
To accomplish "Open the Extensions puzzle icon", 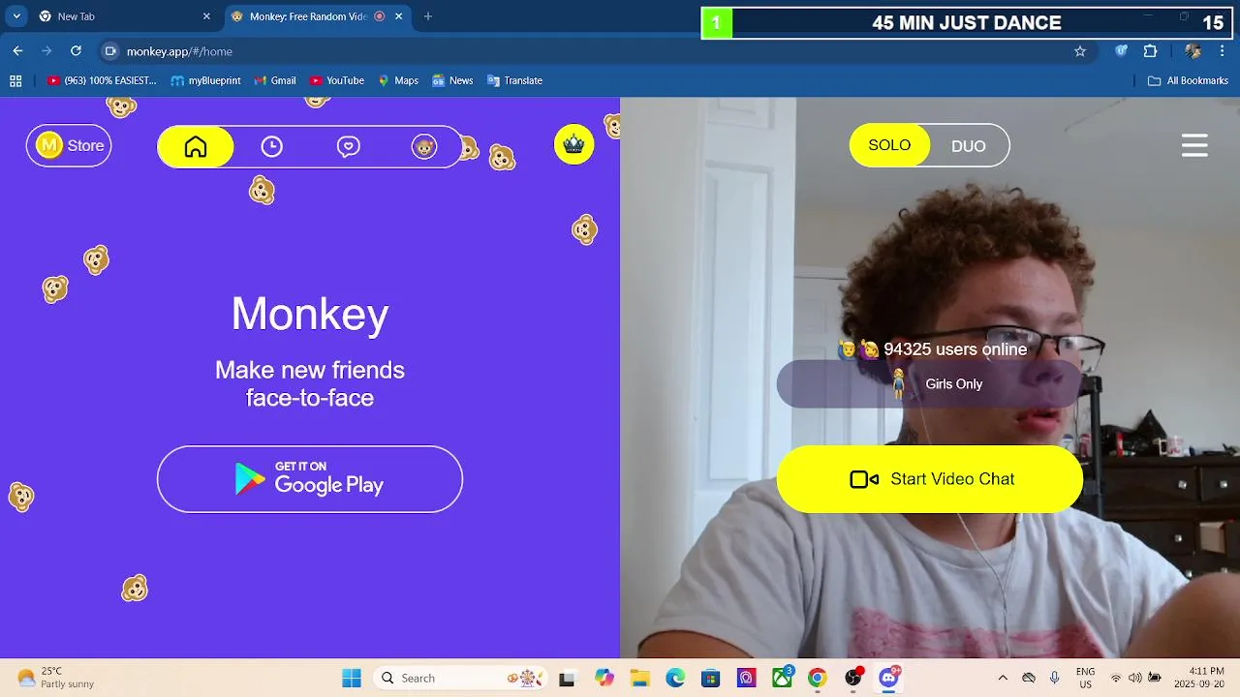I will [x=1151, y=51].
